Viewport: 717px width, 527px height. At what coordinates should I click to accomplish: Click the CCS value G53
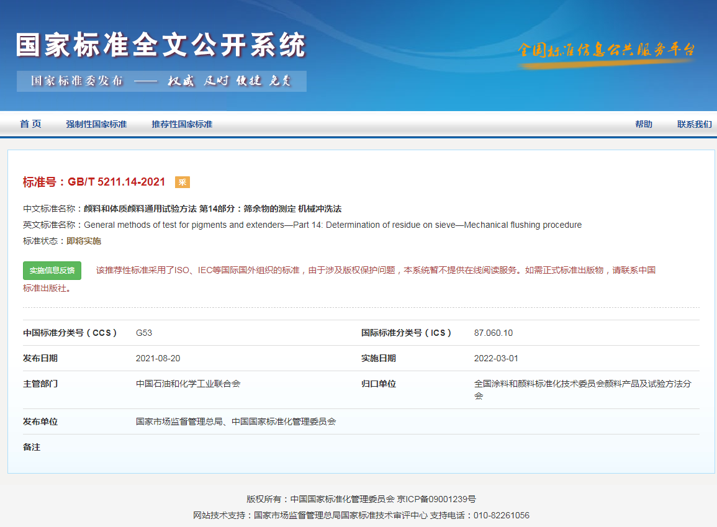coord(144,333)
